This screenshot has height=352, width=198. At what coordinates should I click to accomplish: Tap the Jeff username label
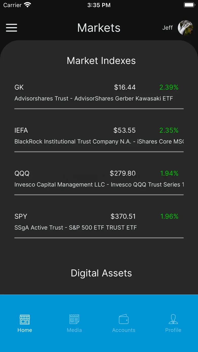[x=168, y=28]
